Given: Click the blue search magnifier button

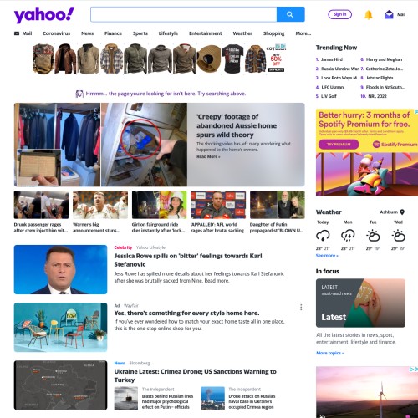Looking at the screenshot, I should click(x=290, y=14).
